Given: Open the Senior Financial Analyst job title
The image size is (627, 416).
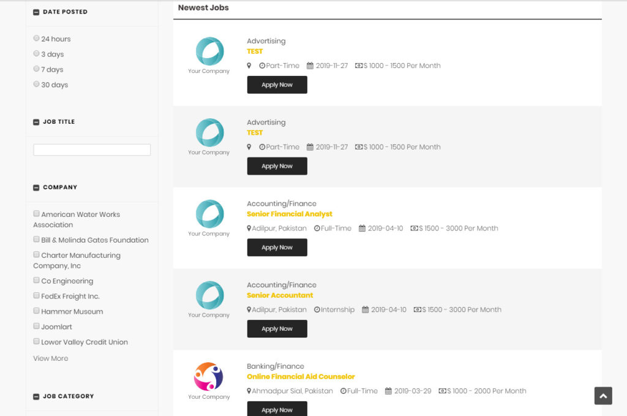Looking at the screenshot, I should (290, 214).
